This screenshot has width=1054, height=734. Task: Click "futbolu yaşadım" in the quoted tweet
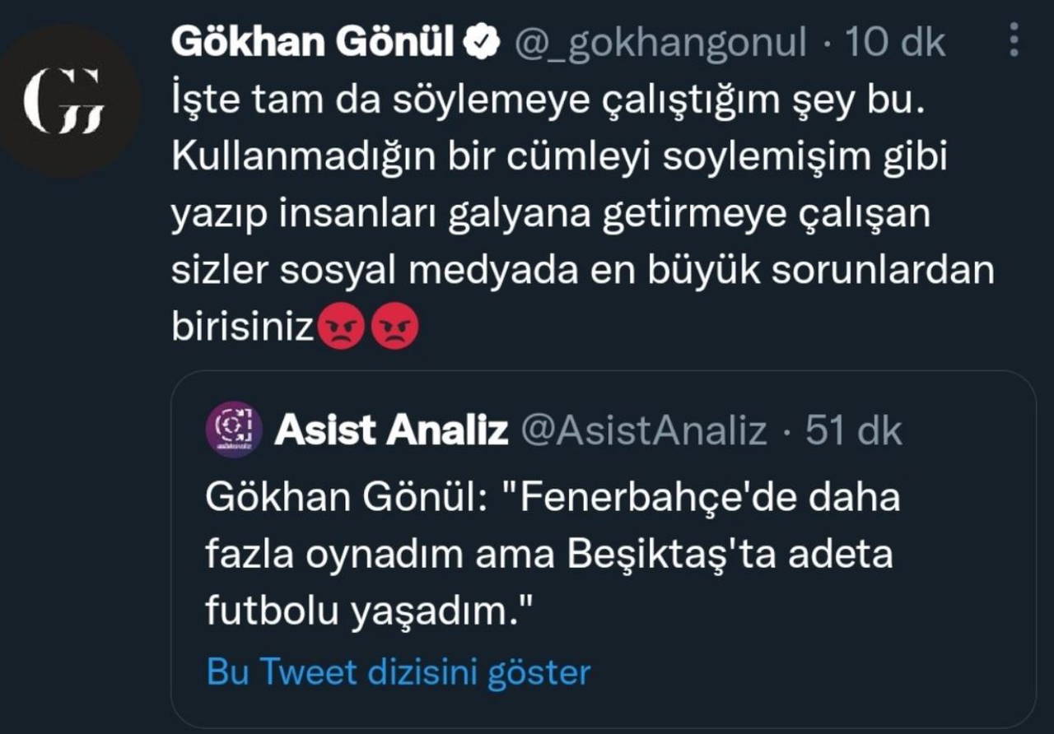369,611
